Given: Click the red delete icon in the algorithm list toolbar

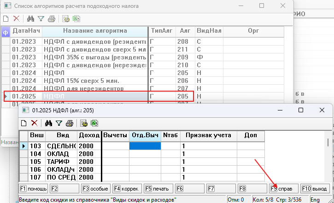Looking at the screenshot, I should point(16,19).
